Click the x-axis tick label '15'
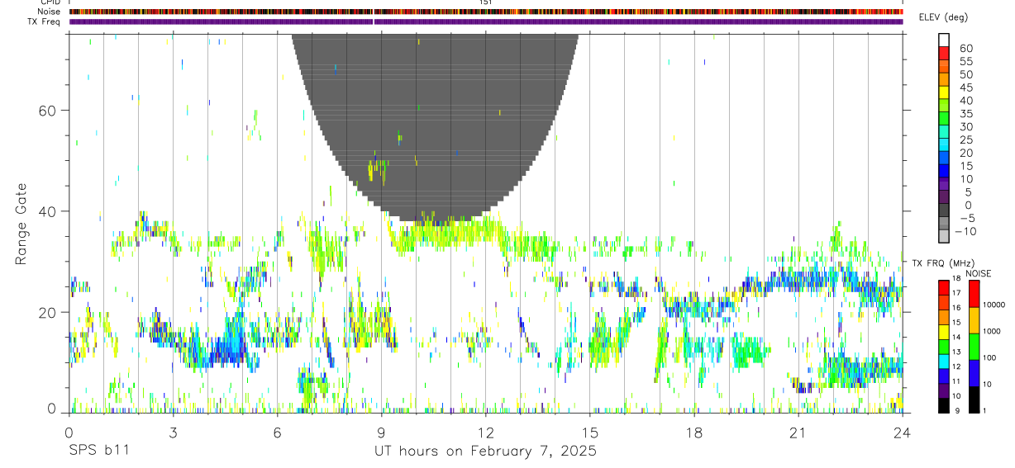 (590, 433)
